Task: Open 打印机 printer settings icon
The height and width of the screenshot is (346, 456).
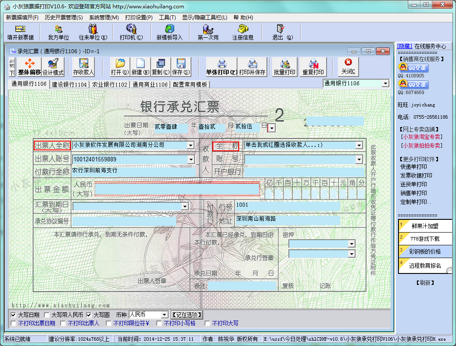Action: [131, 33]
